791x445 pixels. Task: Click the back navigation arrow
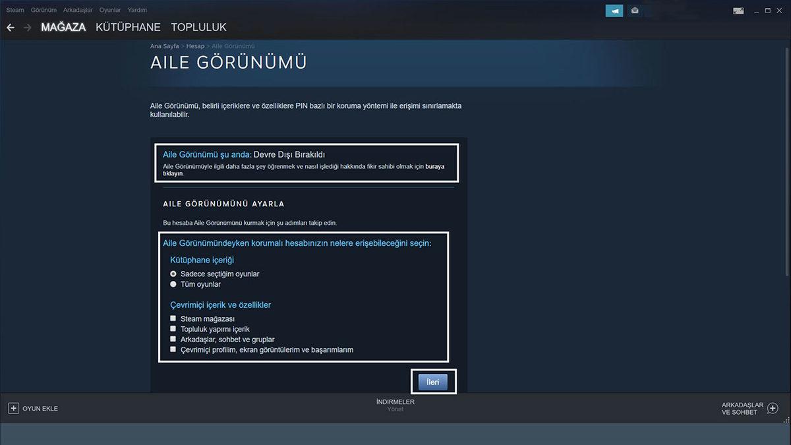(x=11, y=27)
